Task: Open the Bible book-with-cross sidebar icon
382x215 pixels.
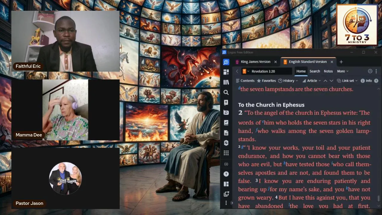Action: [x=226, y=102]
